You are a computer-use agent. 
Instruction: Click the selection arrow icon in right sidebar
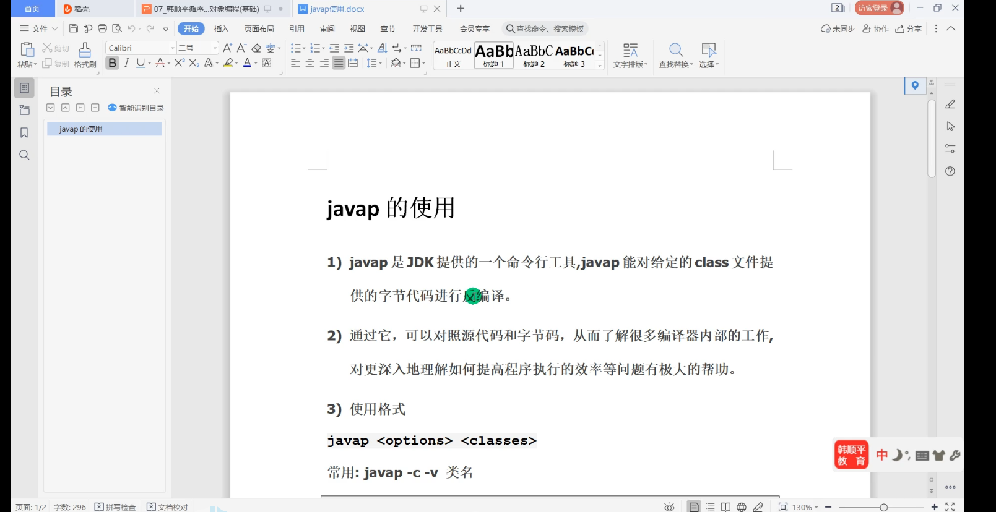point(950,126)
